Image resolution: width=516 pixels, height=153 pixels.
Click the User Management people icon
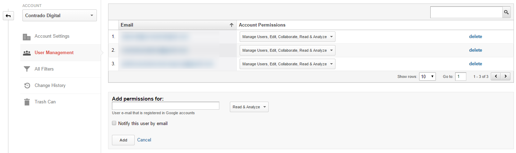27,53
